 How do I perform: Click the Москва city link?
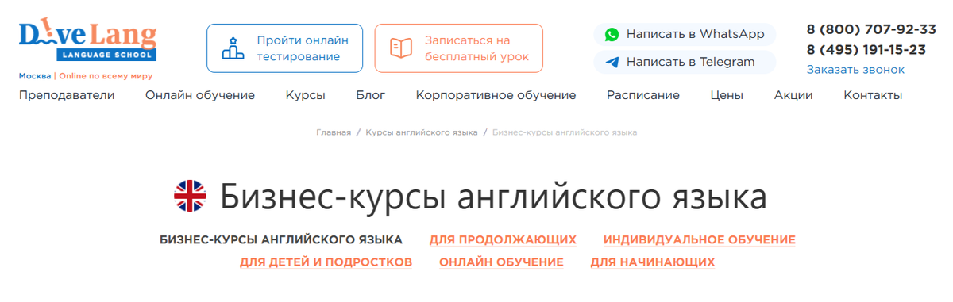click(x=35, y=76)
